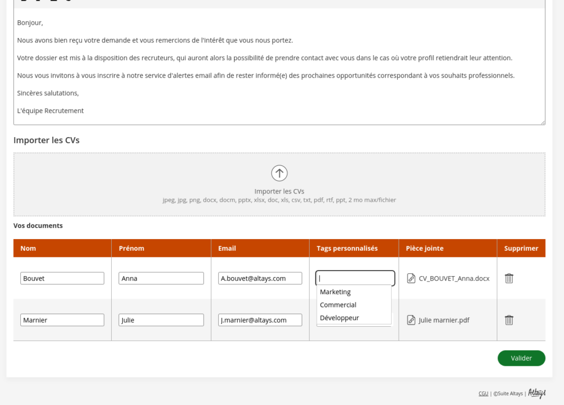Open the Julie marnier.pdf attachment
Viewport: 564px width, 405px height.
coord(444,320)
